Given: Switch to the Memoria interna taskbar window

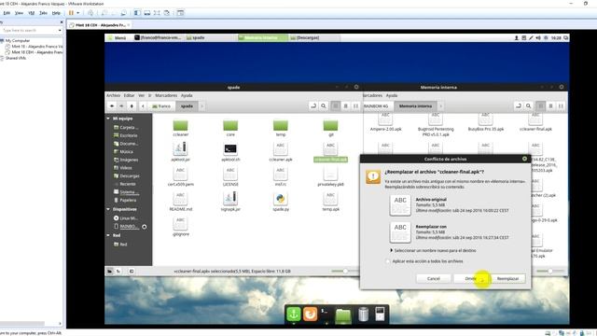Looking at the screenshot, I should (263, 37).
